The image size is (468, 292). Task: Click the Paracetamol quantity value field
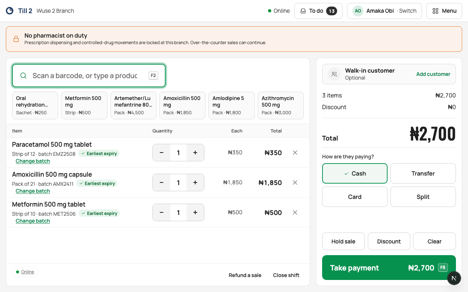coord(178,153)
